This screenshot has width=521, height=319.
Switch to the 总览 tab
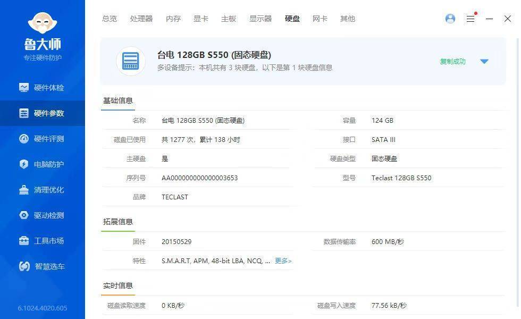[110, 19]
